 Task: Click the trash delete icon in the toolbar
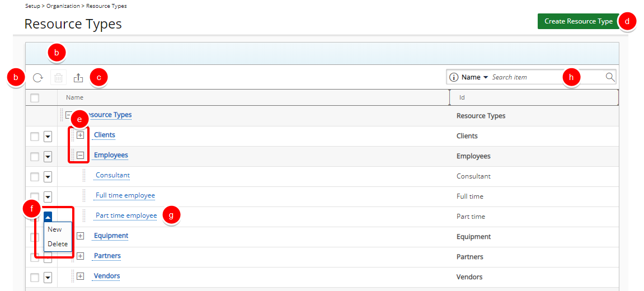pos(58,77)
